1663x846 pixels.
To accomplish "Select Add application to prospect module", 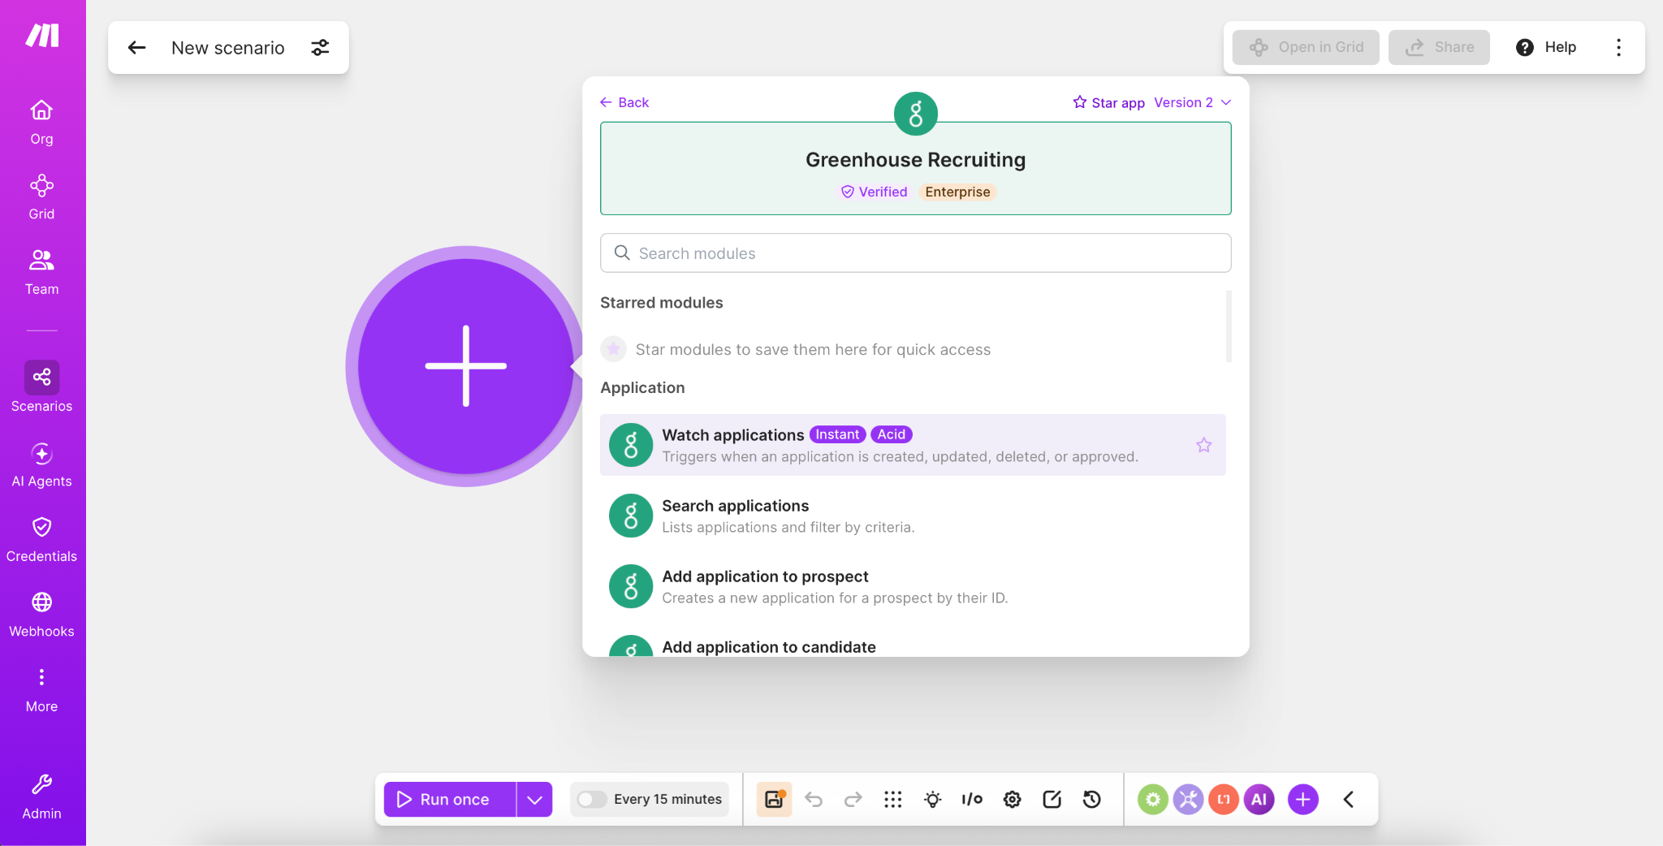I will 913,586.
